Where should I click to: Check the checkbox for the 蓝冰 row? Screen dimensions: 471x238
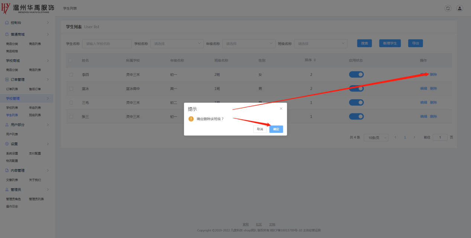tap(71, 89)
